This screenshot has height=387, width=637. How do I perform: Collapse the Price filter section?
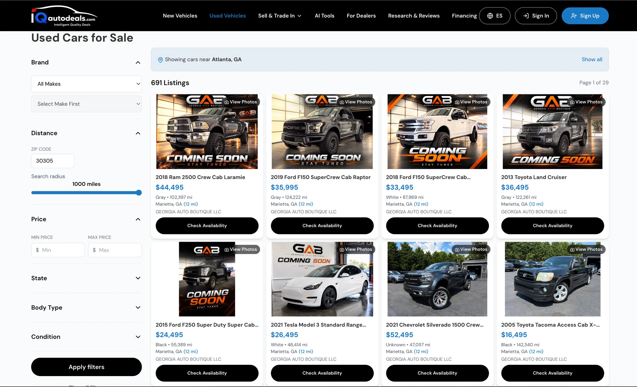tap(138, 219)
